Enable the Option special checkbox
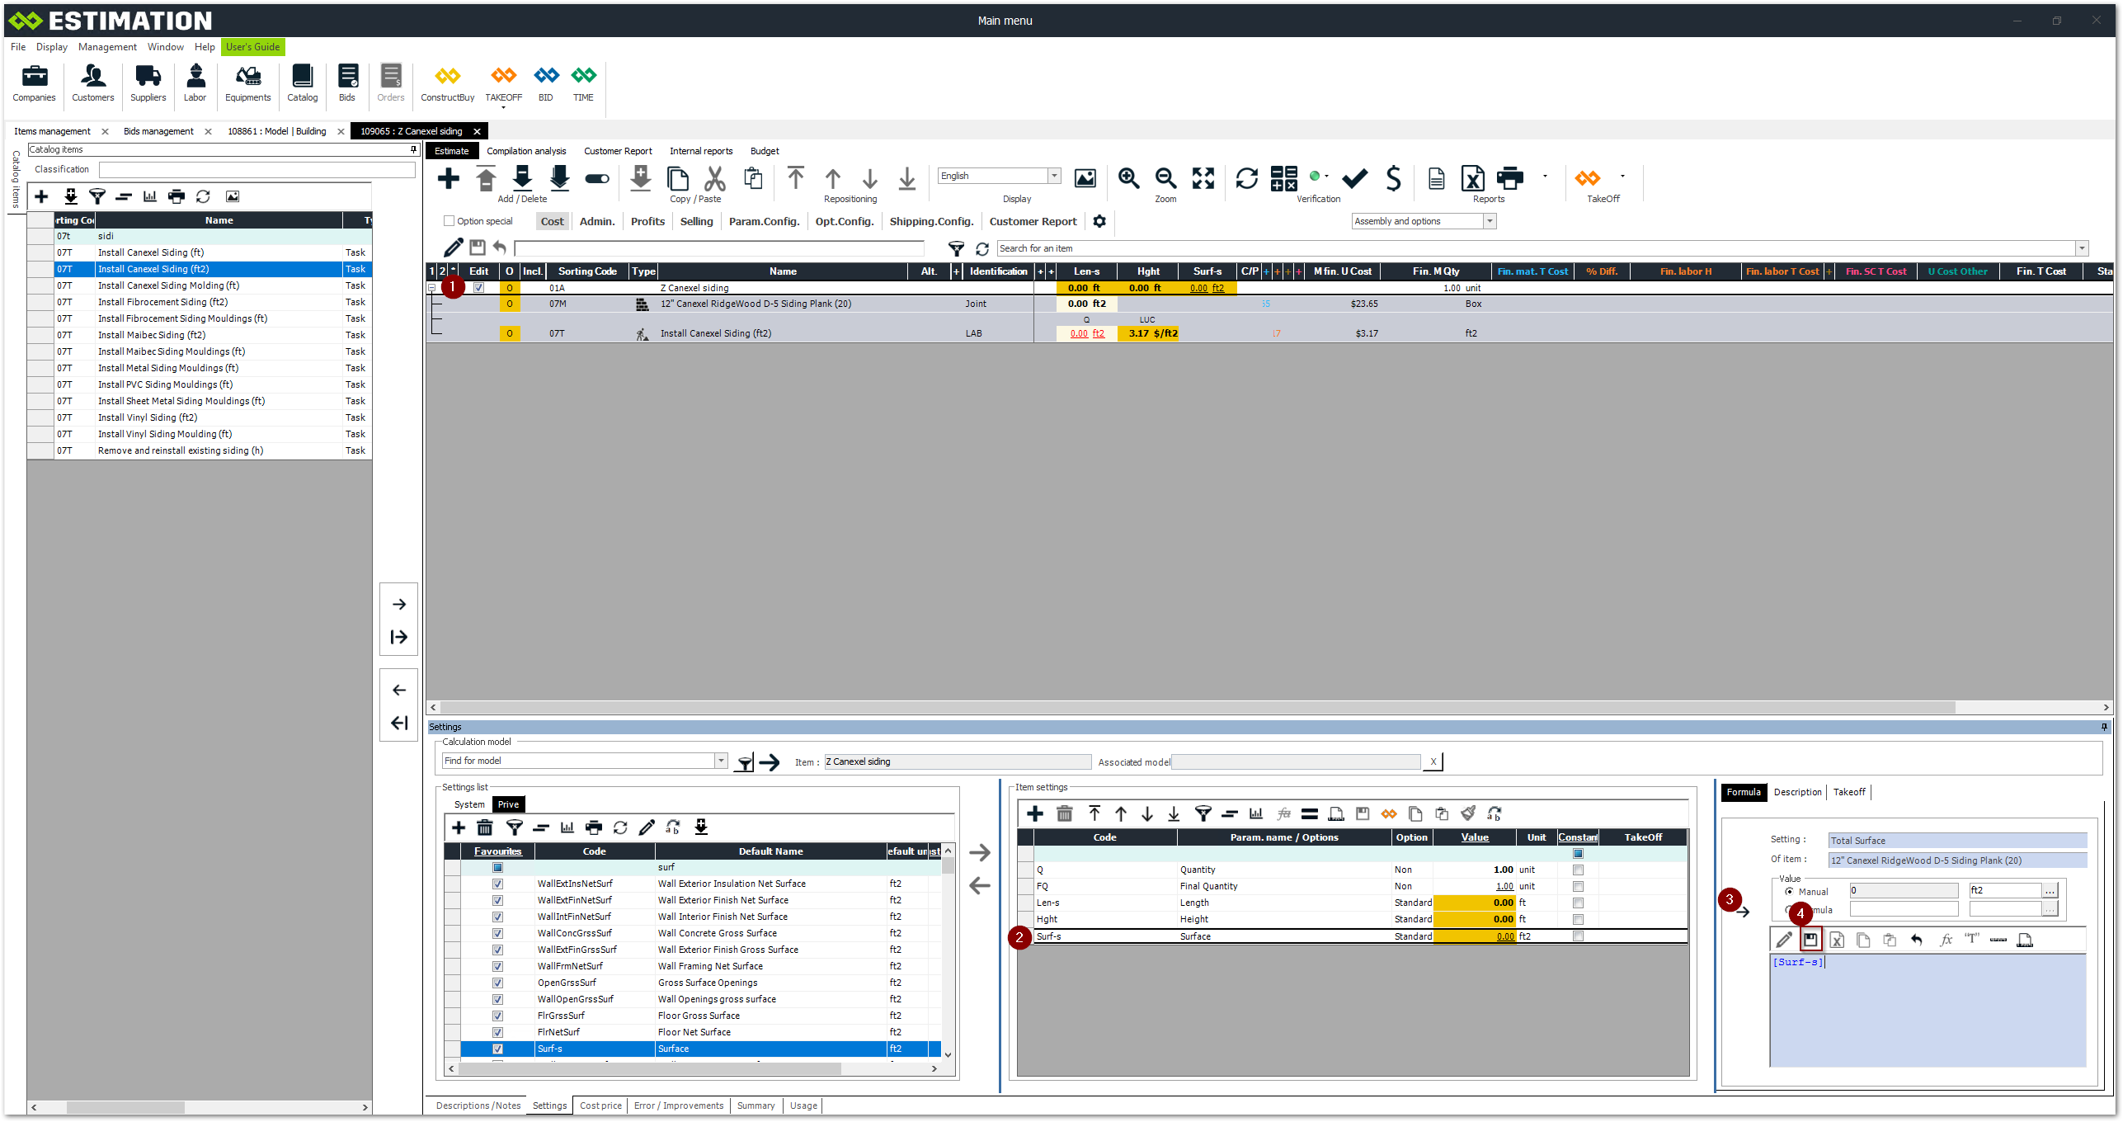This screenshot has width=2123, height=1122. click(x=450, y=221)
